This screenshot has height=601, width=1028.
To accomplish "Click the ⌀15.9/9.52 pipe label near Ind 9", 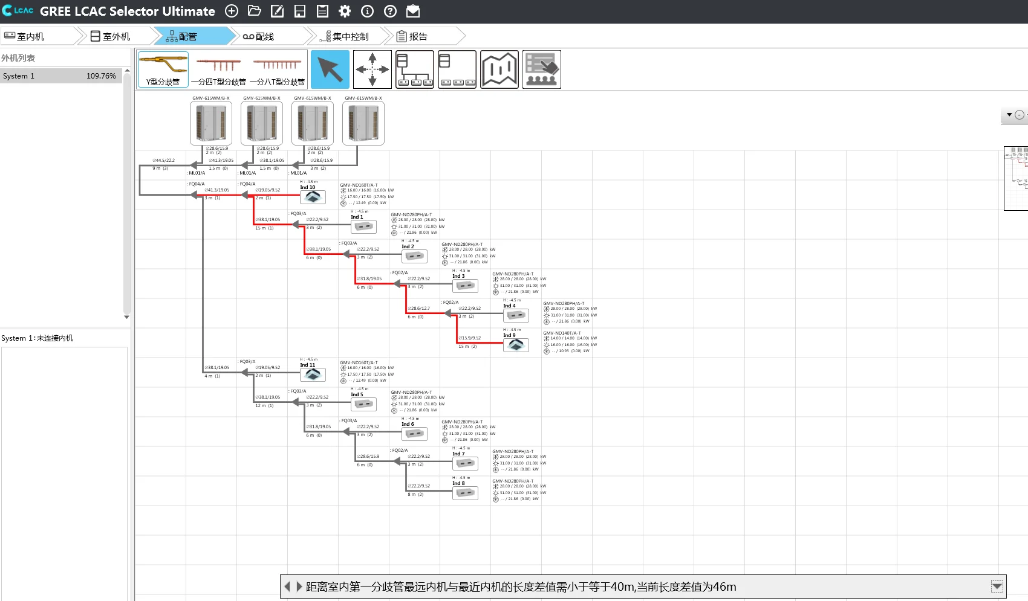I will coord(469,338).
